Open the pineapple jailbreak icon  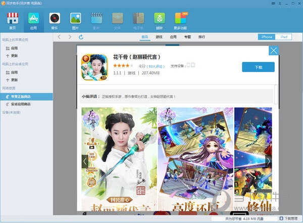pyautogui.click(x=160, y=21)
